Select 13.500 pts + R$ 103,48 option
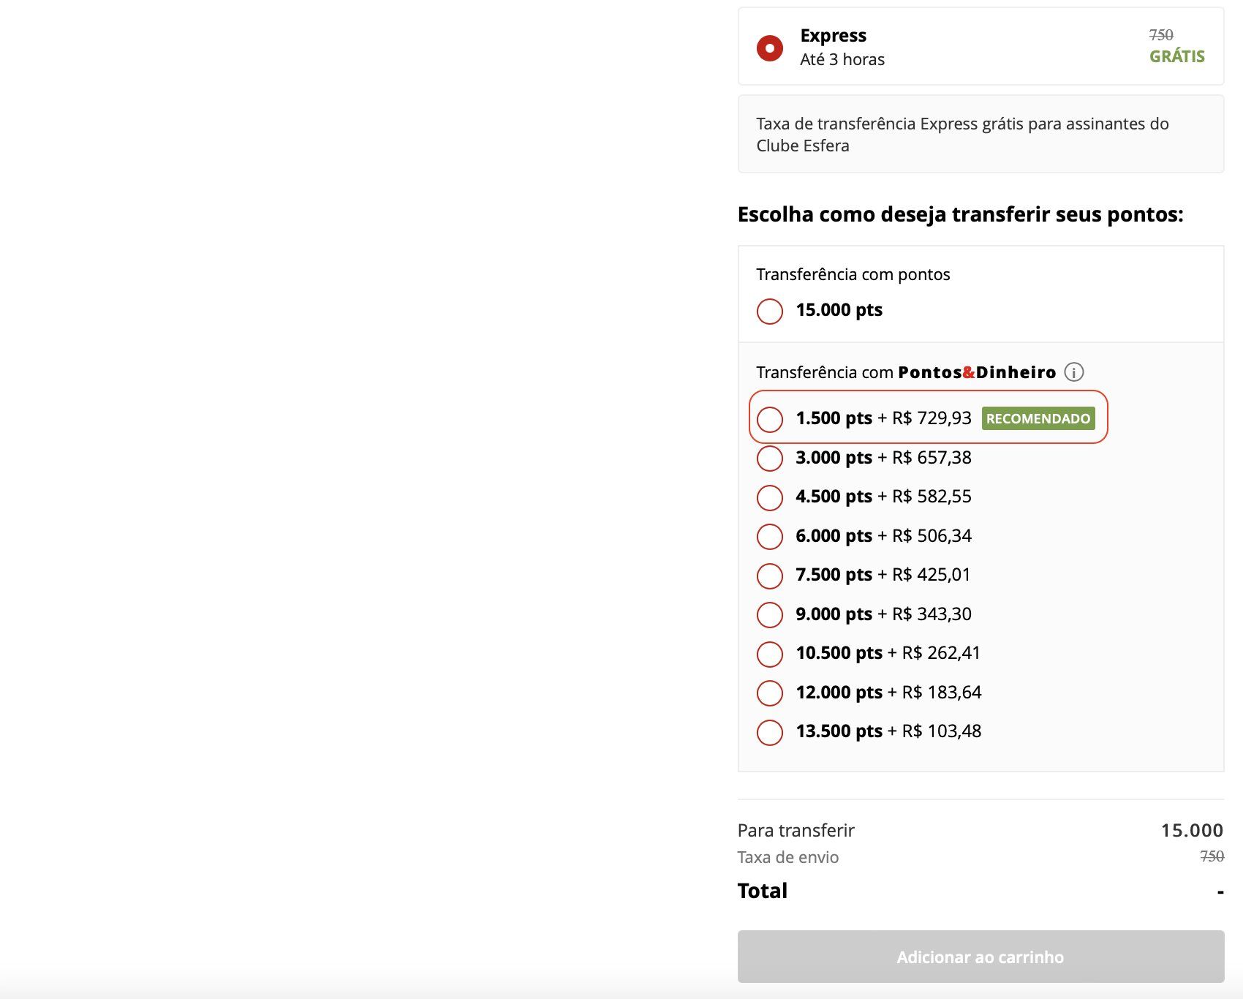The height and width of the screenshot is (999, 1243). 770,732
